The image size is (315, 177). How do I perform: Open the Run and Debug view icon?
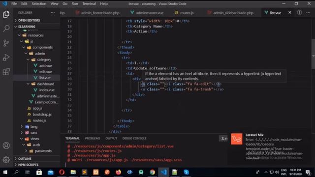(6, 58)
